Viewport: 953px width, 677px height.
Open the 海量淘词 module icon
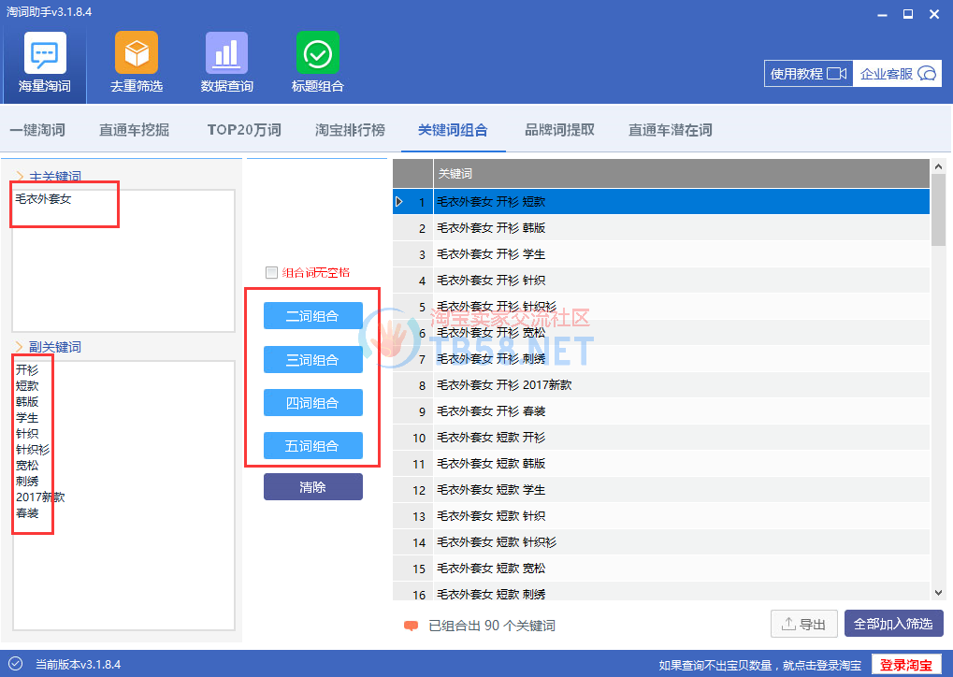coord(44,53)
